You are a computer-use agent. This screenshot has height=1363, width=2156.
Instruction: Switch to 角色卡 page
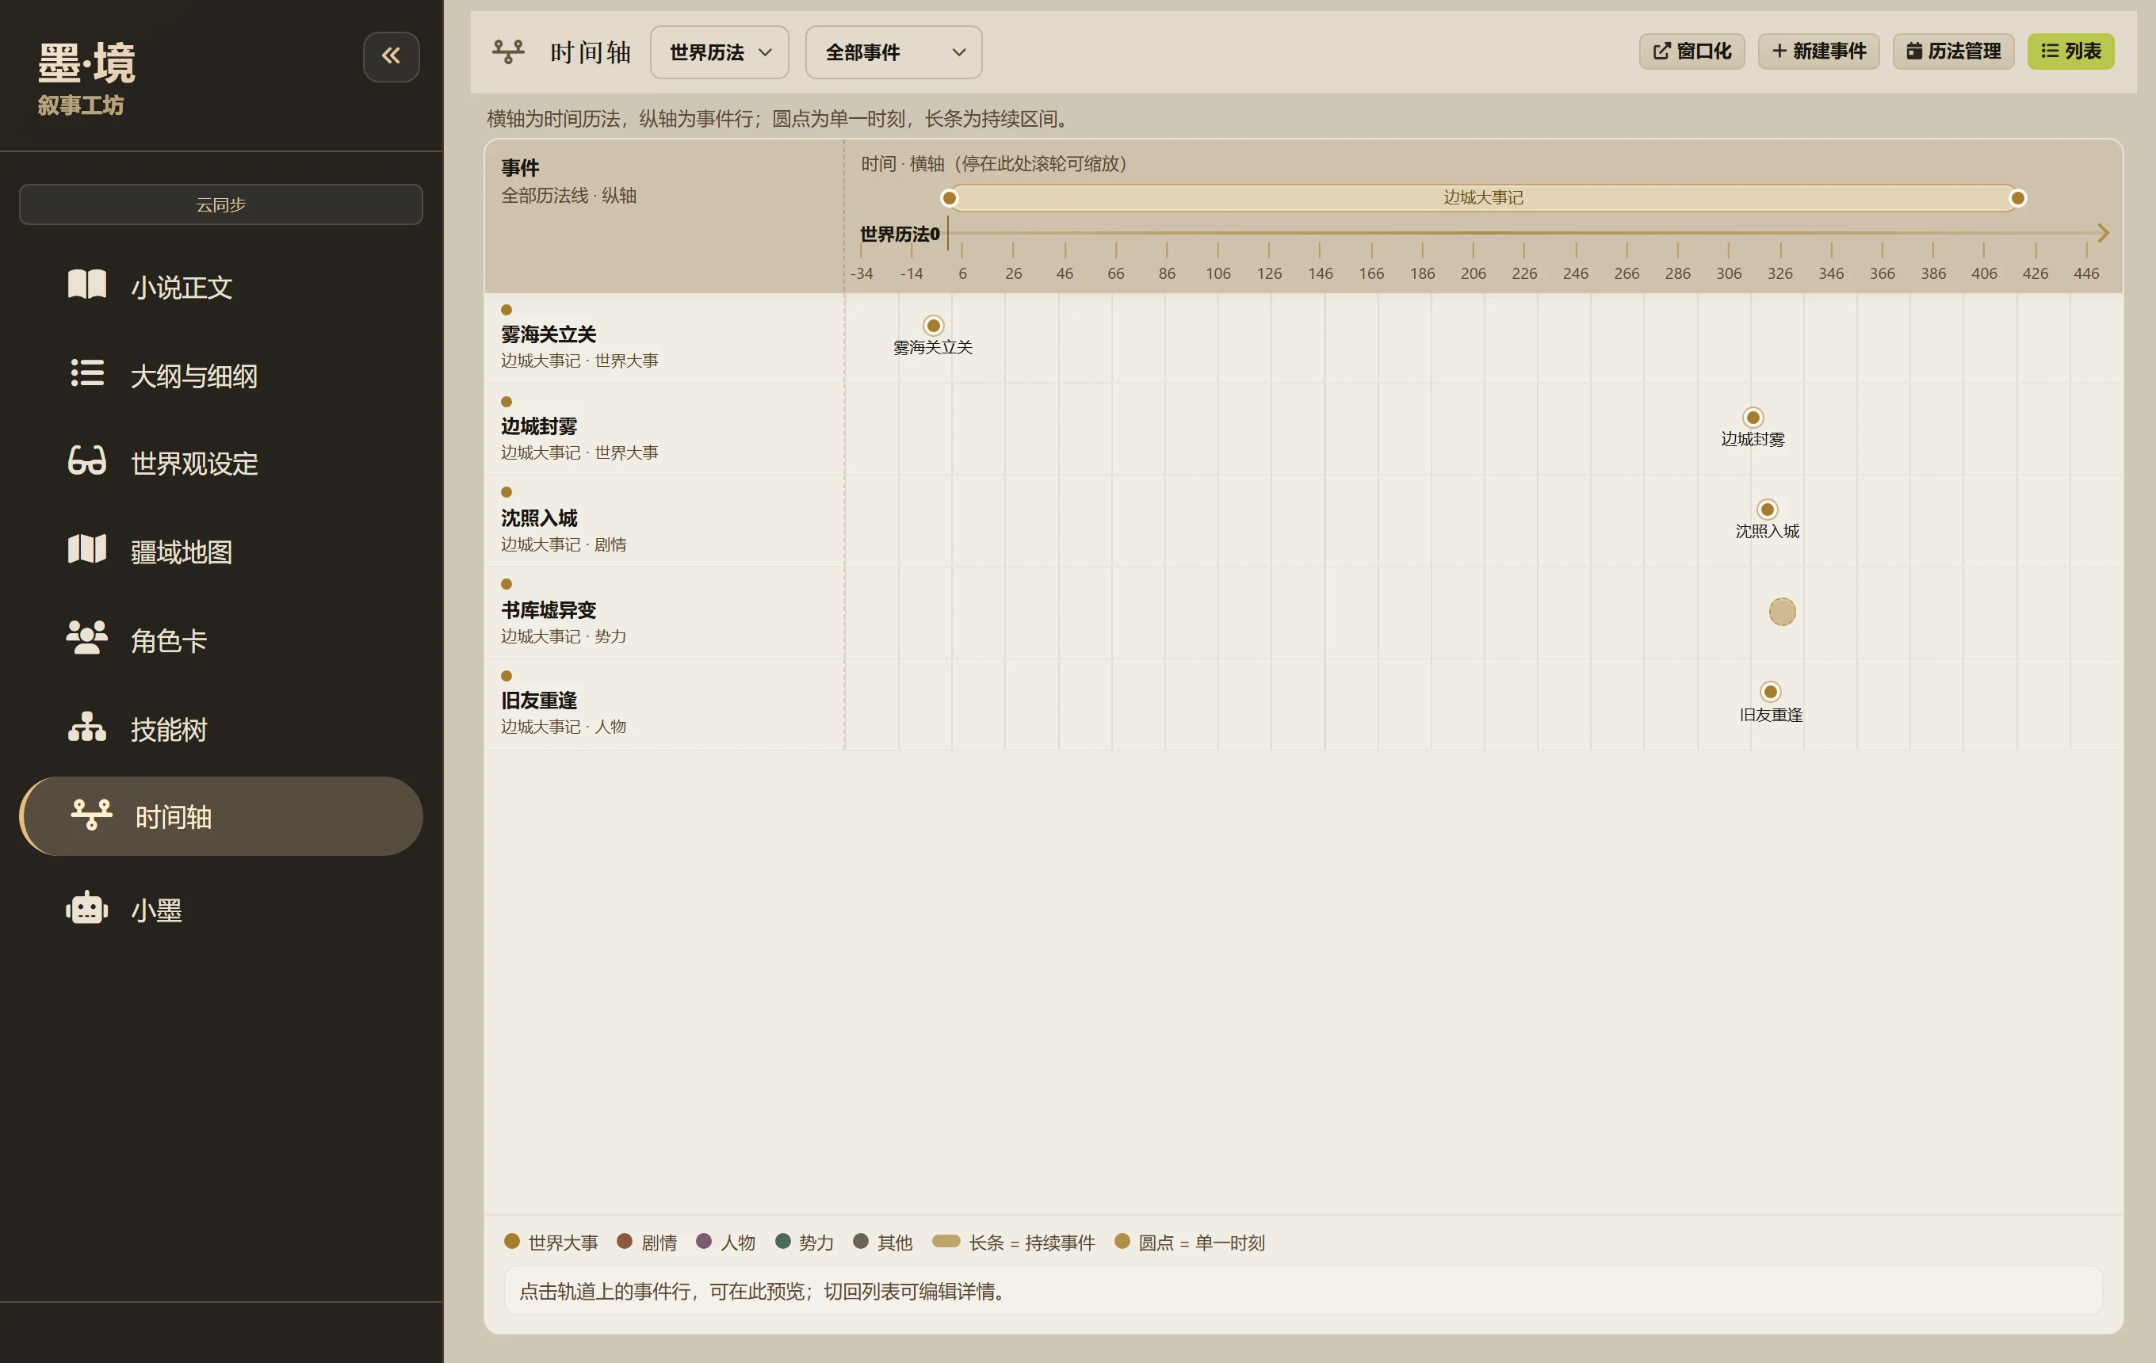(x=220, y=640)
